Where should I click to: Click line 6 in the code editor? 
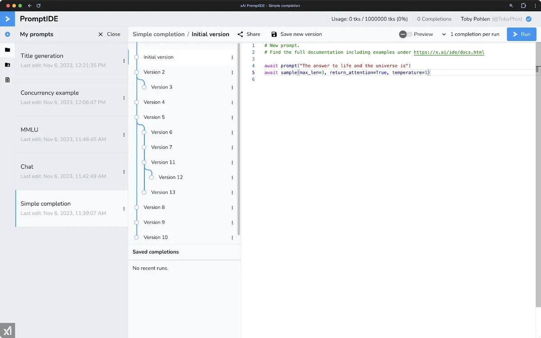pos(390,79)
